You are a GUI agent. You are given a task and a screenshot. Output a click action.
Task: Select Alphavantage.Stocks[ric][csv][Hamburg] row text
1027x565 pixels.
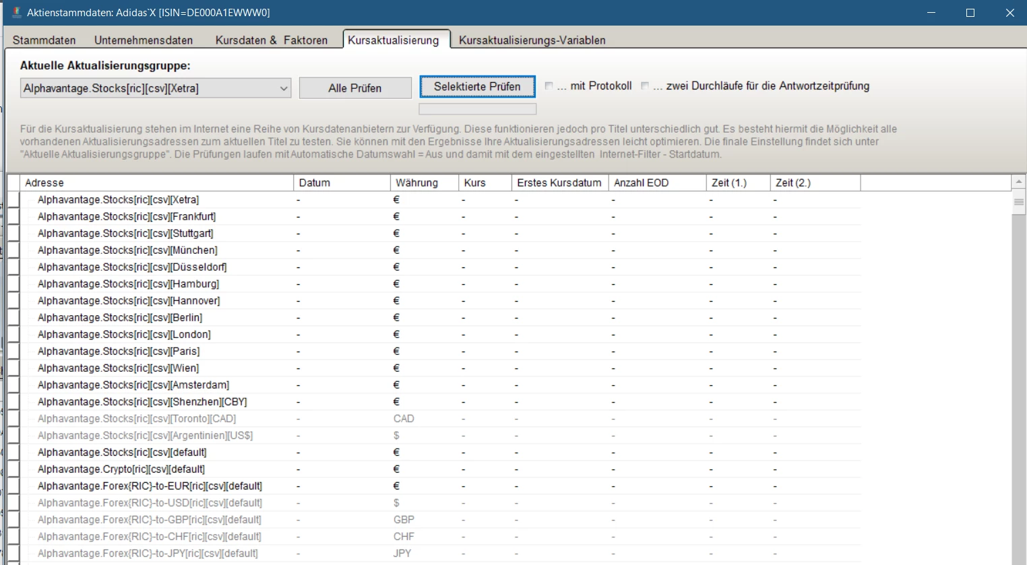pos(128,284)
